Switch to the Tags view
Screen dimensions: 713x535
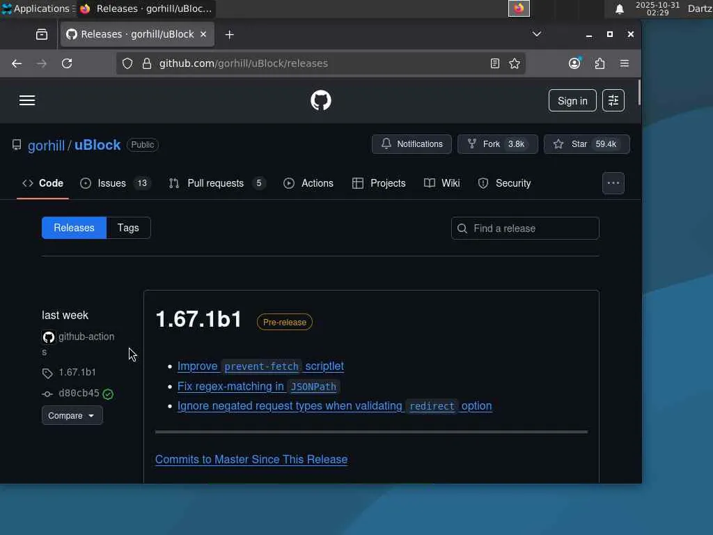[128, 228]
